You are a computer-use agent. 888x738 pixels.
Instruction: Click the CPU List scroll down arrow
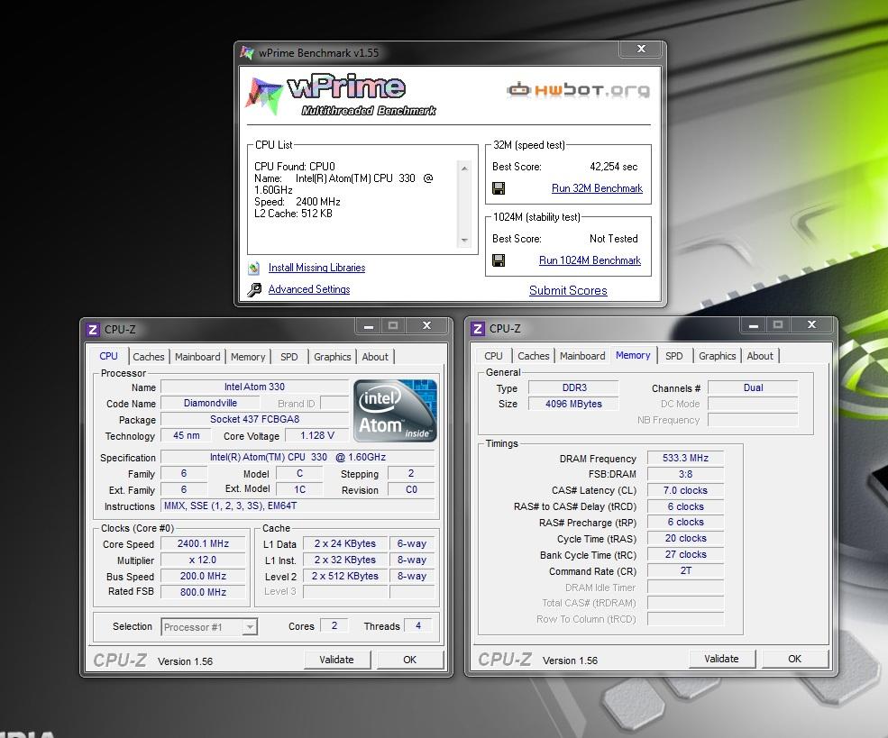click(464, 241)
